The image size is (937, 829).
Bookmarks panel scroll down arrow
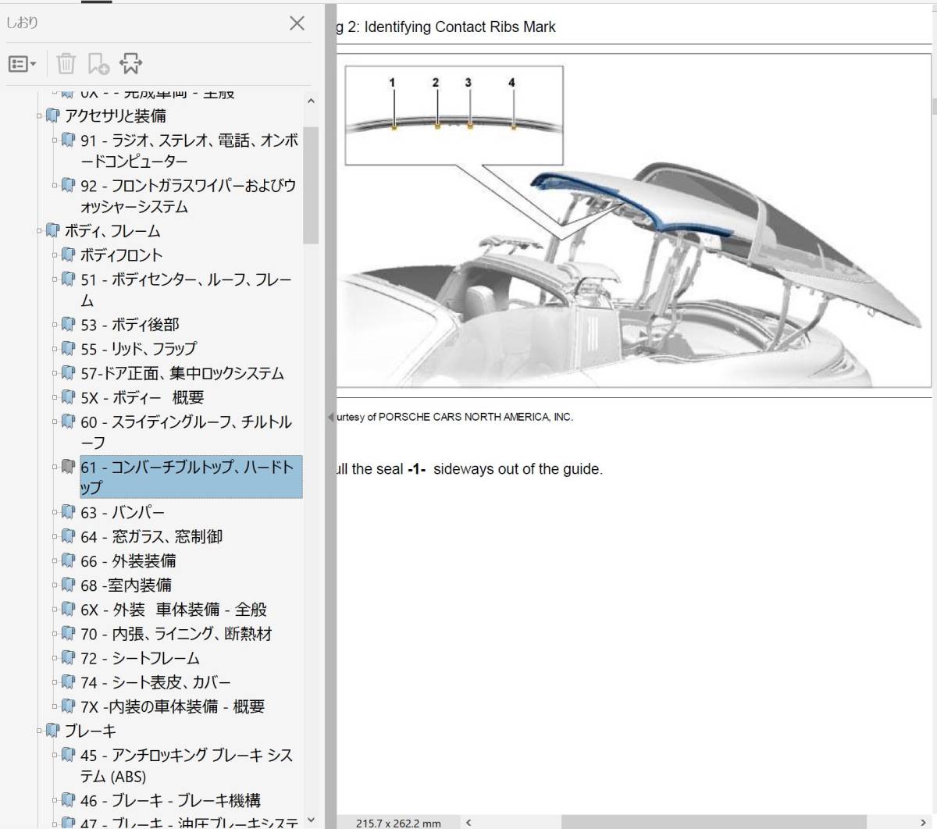tap(311, 820)
